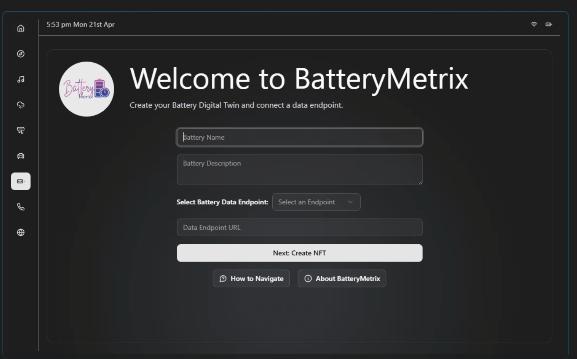Screen dimensions: 577x359
Task: Click the Next: Create NFT button
Action: (x=300, y=253)
